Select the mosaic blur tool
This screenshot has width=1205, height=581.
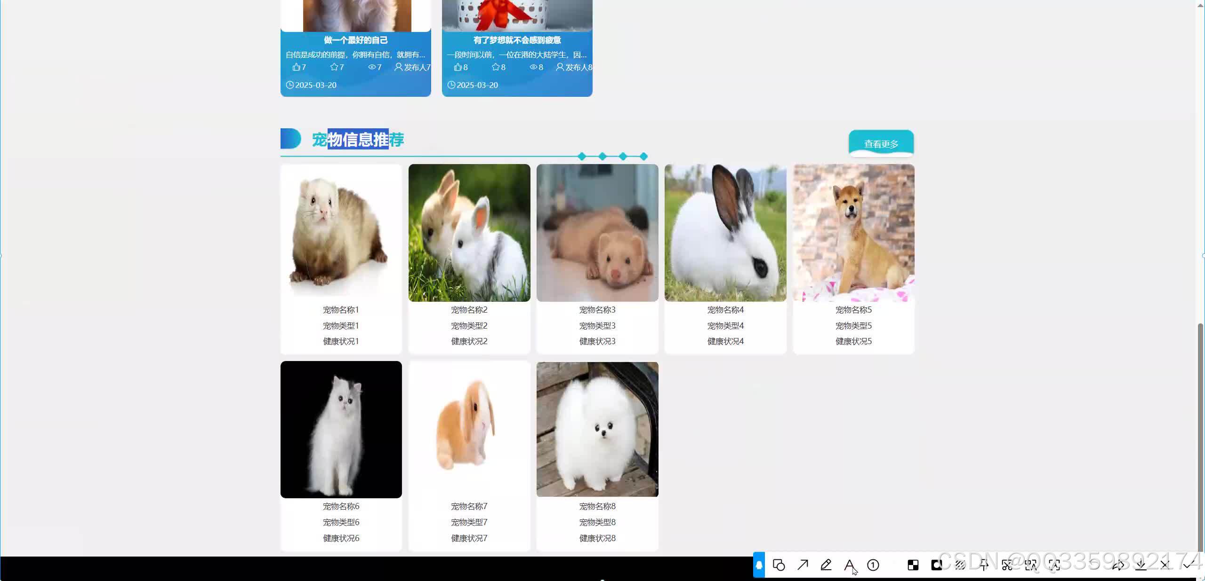point(913,565)
